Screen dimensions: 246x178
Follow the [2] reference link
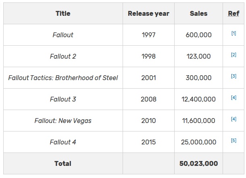[x=233, y=55]
